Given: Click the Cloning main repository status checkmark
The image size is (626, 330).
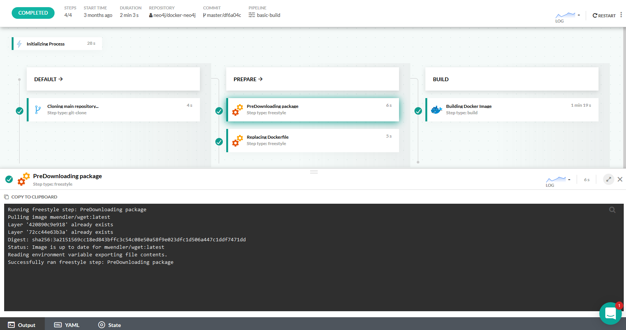Looking at the screenshot, I should coord(20,111).
